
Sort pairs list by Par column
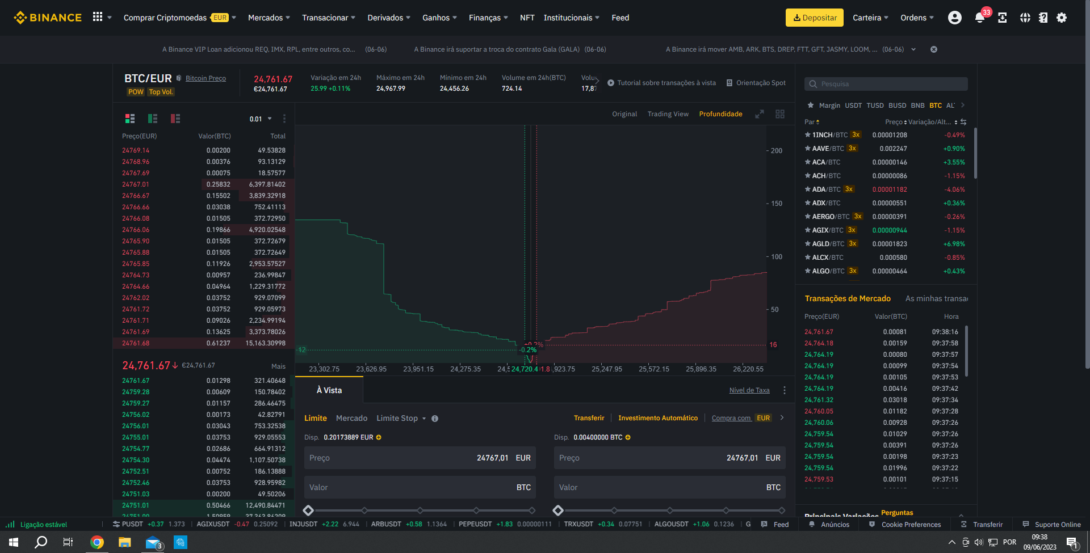(x=812, y=122)
